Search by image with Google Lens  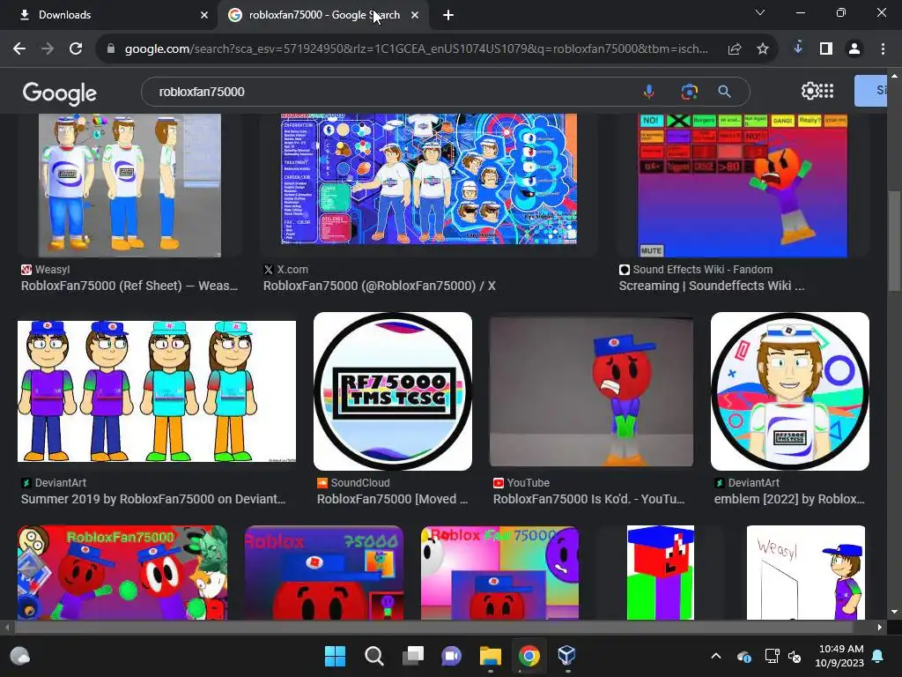(x=689, y=92)
